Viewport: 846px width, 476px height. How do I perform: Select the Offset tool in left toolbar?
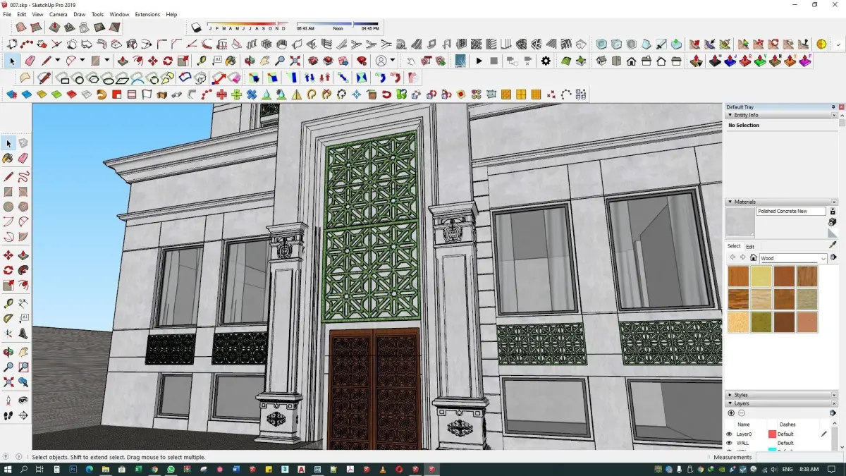[23, 285]
